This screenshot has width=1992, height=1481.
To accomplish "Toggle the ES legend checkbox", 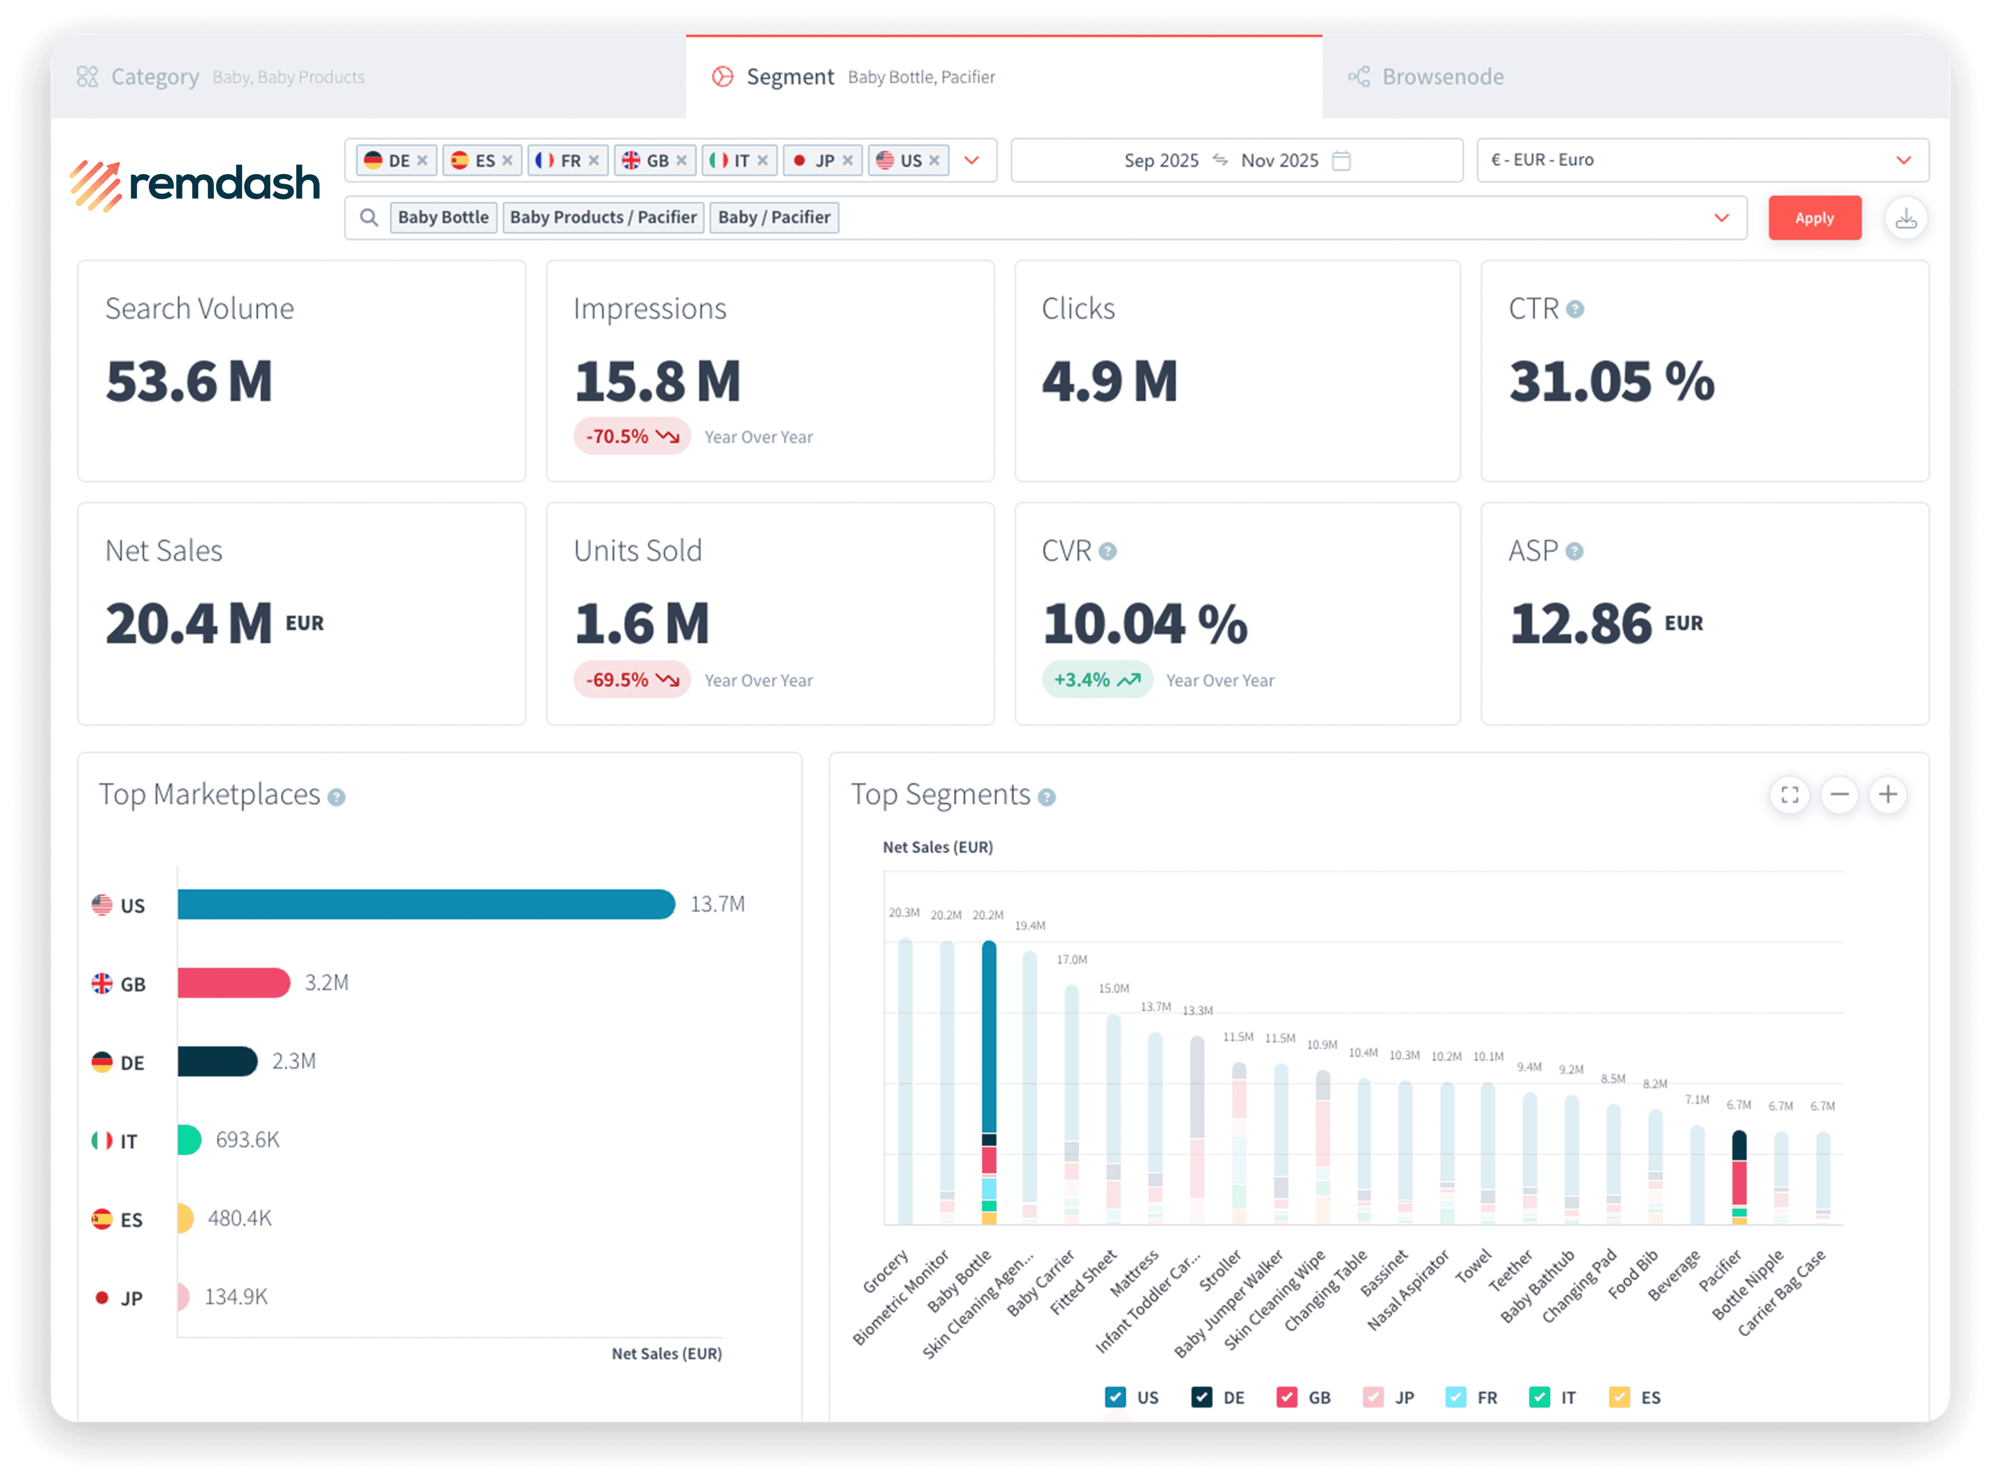I will coord(1619,1396).
